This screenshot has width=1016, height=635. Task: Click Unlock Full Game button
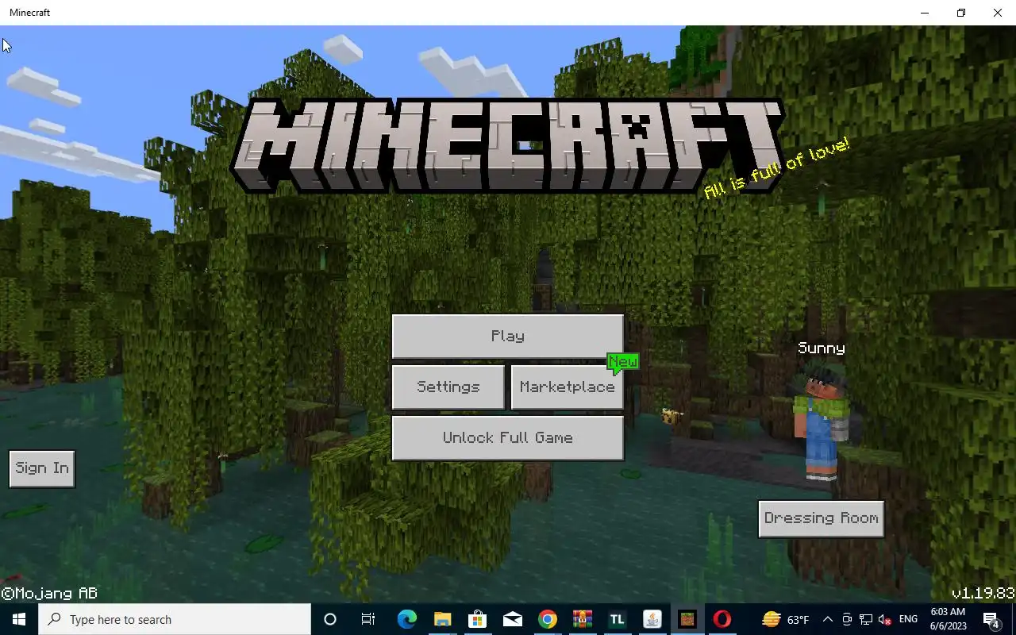(507, 438)
